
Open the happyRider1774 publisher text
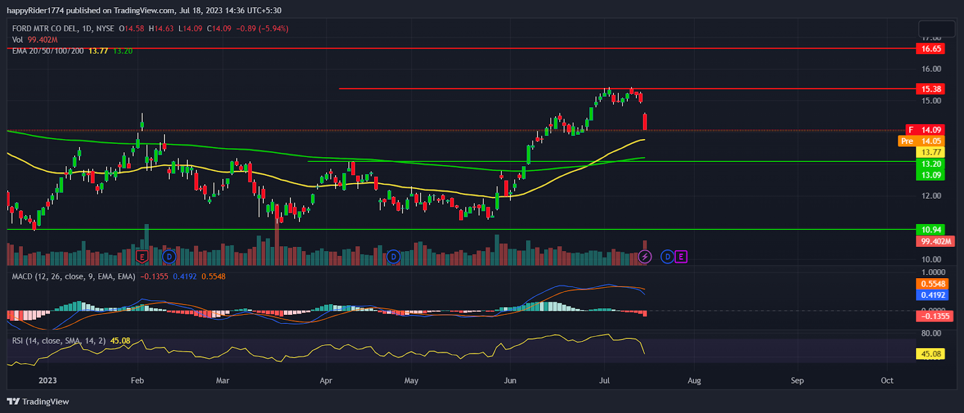[36, 10]
